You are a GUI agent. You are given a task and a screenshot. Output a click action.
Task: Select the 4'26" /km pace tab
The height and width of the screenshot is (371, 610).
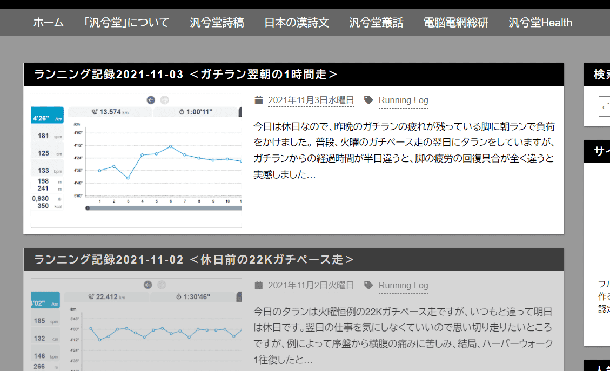[48, 115]
